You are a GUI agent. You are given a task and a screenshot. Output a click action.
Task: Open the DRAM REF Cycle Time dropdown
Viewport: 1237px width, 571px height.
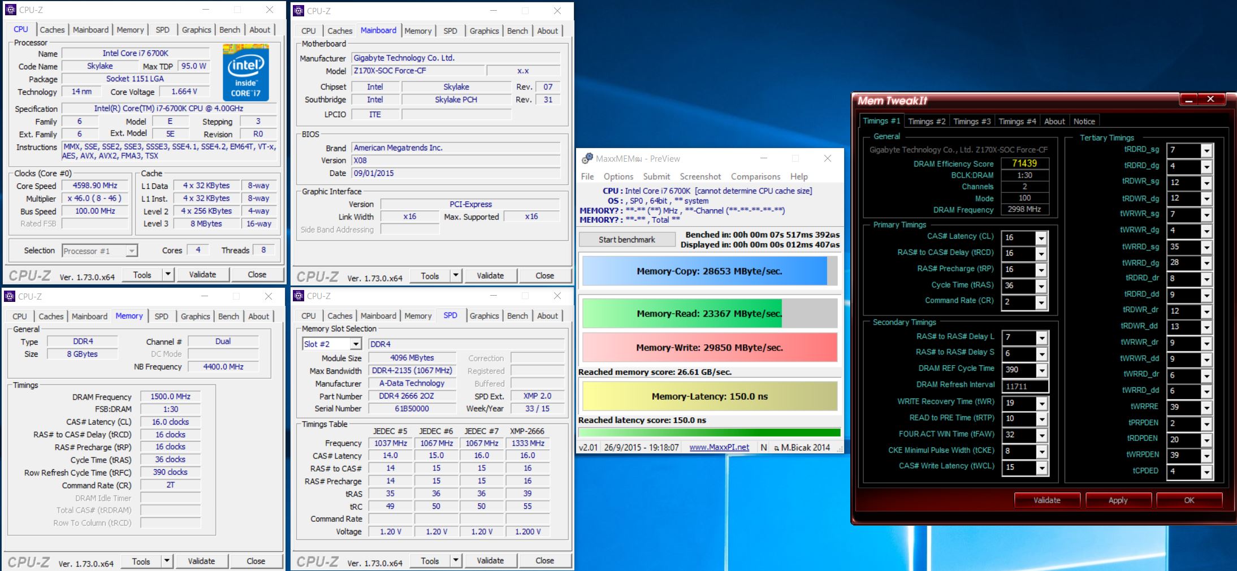point(1041,370)
